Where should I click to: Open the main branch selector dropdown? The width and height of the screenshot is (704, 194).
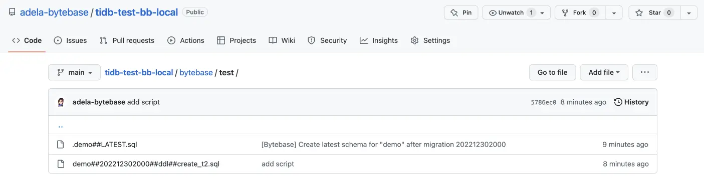click(74, 72)
